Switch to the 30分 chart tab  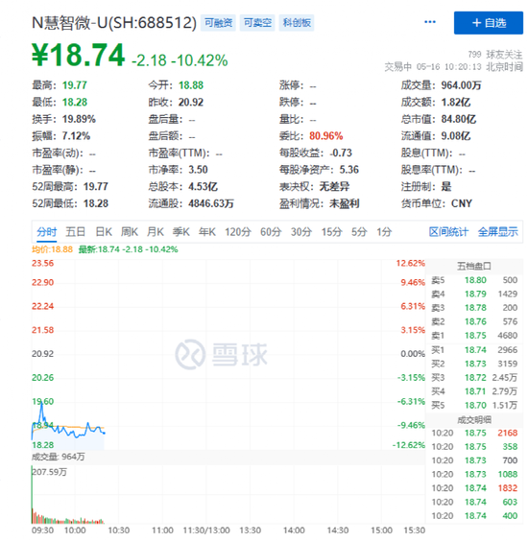tap(301, 231)
